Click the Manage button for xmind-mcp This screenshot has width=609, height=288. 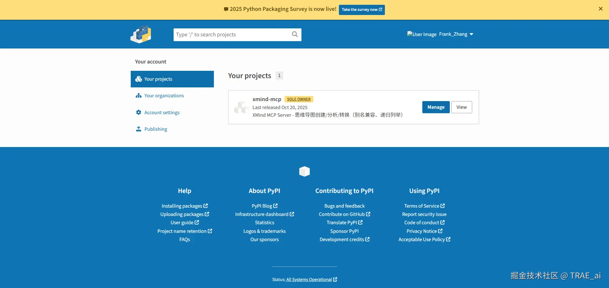[436, 107]
